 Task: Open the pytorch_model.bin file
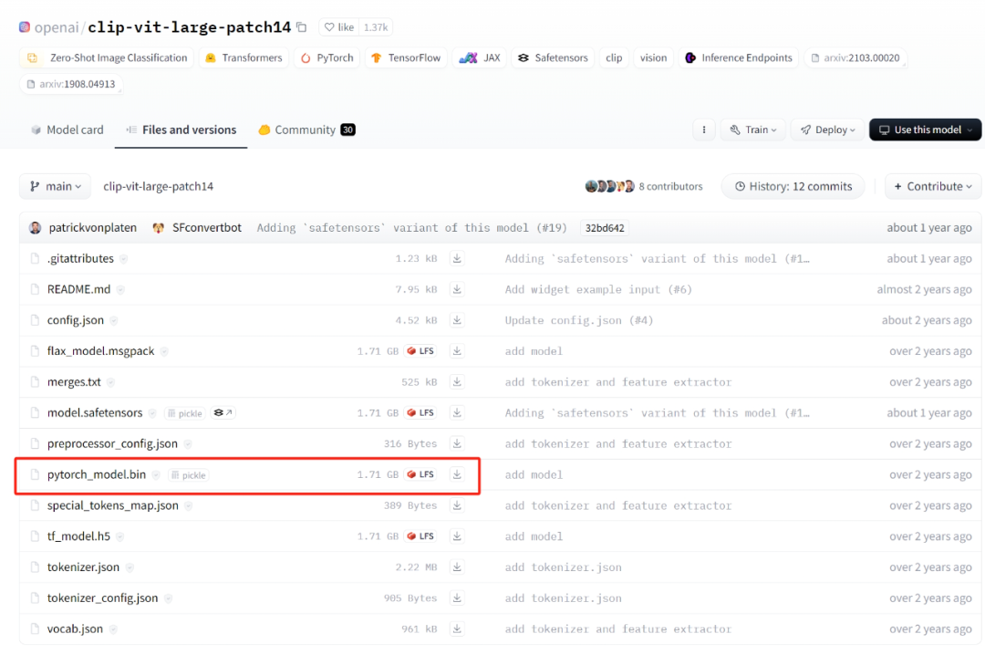click(96, 474)
